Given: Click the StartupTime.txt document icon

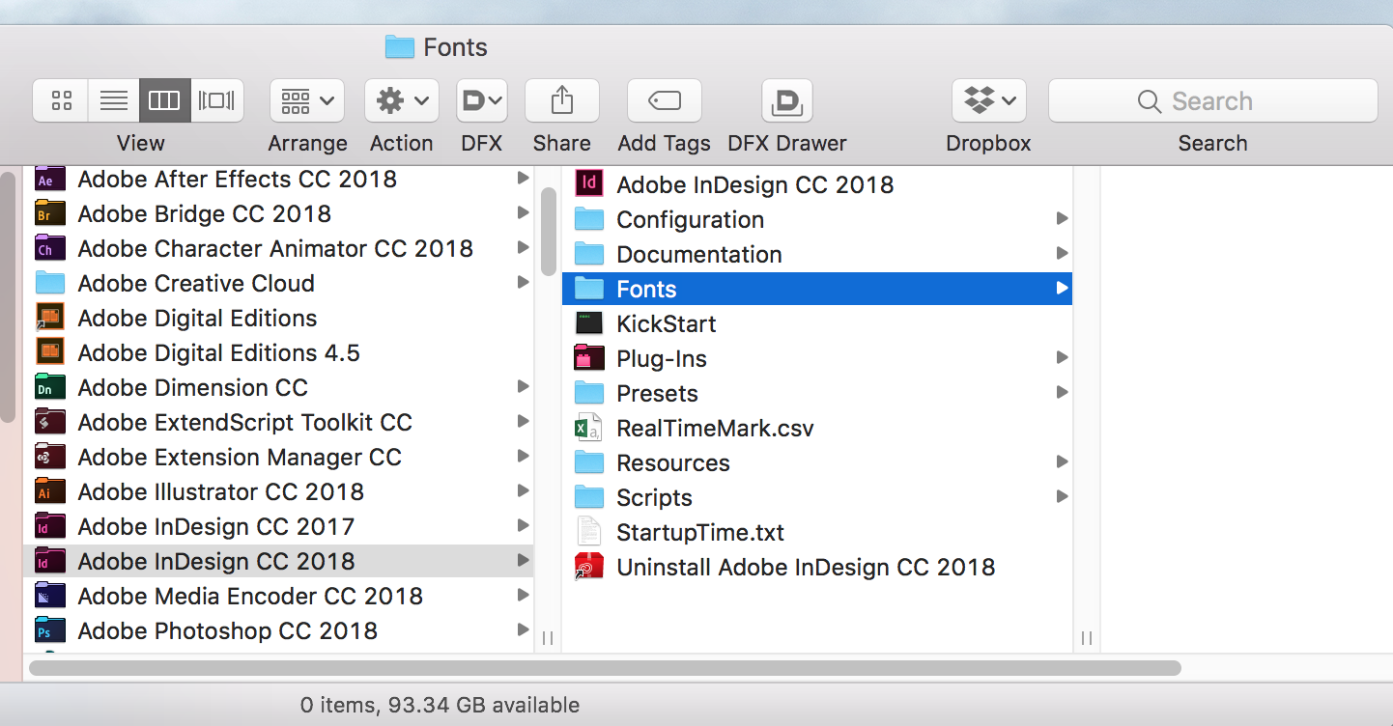Looking at the screenshot, I should 588,532.
